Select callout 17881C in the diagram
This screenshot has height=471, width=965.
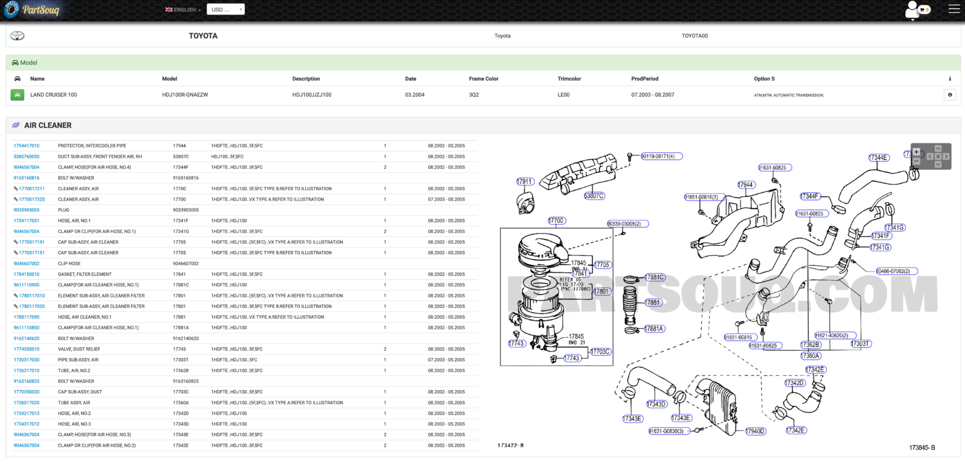tap(655, 277)
